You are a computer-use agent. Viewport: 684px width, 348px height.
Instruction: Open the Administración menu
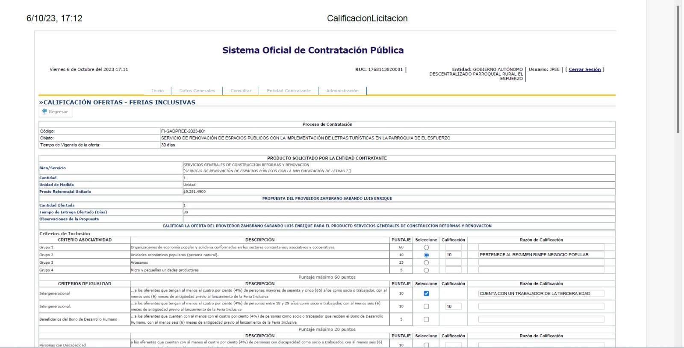point(342,91)
